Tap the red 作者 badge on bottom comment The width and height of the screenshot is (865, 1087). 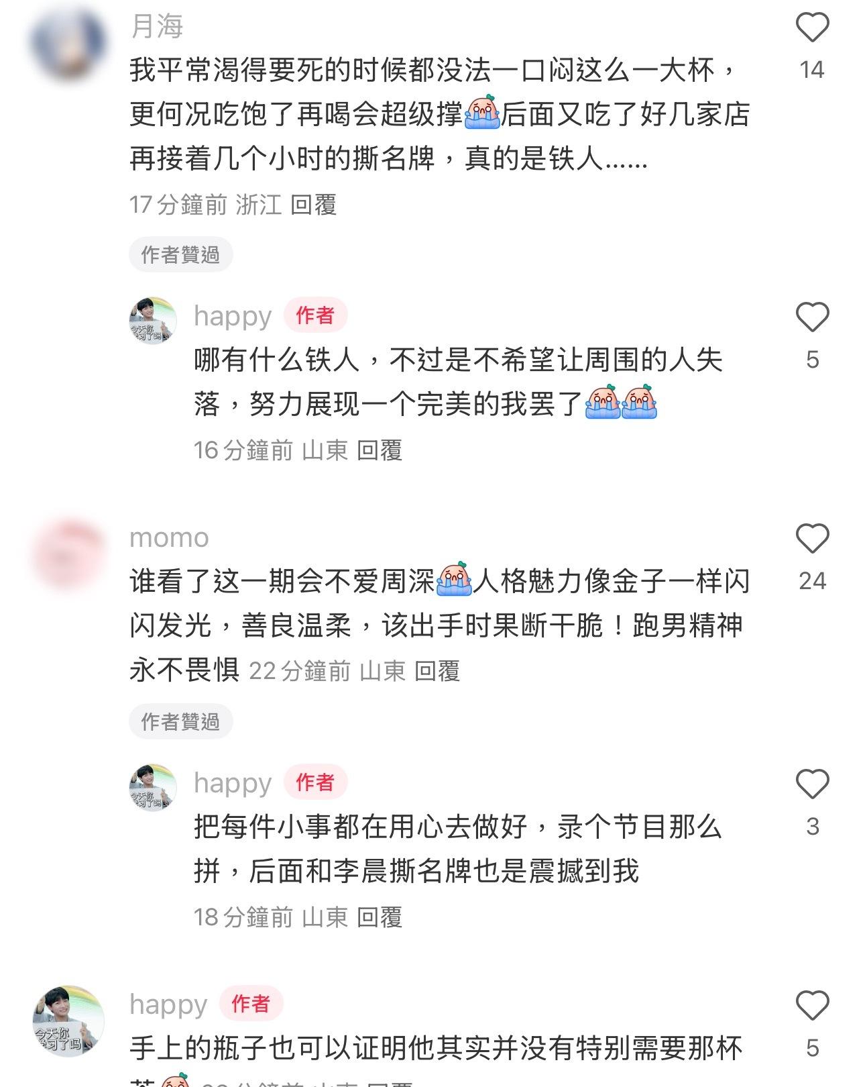tap(251, 1004)
